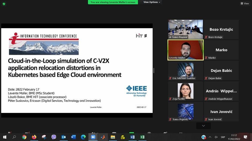Open Microsoft Edge from the taskbar
The width and height of the screenshot is (252, 141).
(x=83, y=137)
